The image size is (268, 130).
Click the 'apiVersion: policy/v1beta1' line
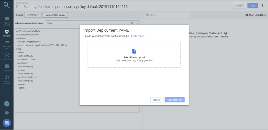pyautogui.click(x=29, y=31)
